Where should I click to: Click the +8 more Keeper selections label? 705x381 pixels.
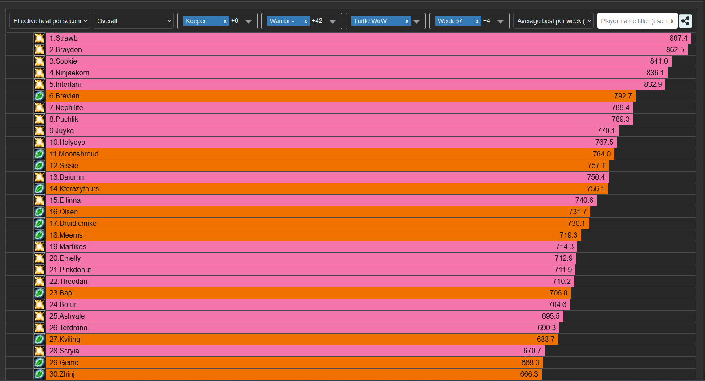(x=235, y=21)
